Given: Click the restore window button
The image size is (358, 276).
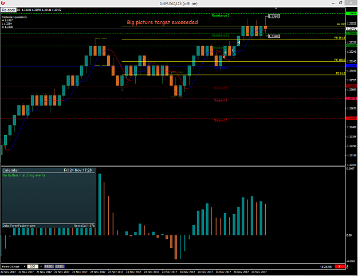Looking at the screenshot, I should click(x=340, y=3).
